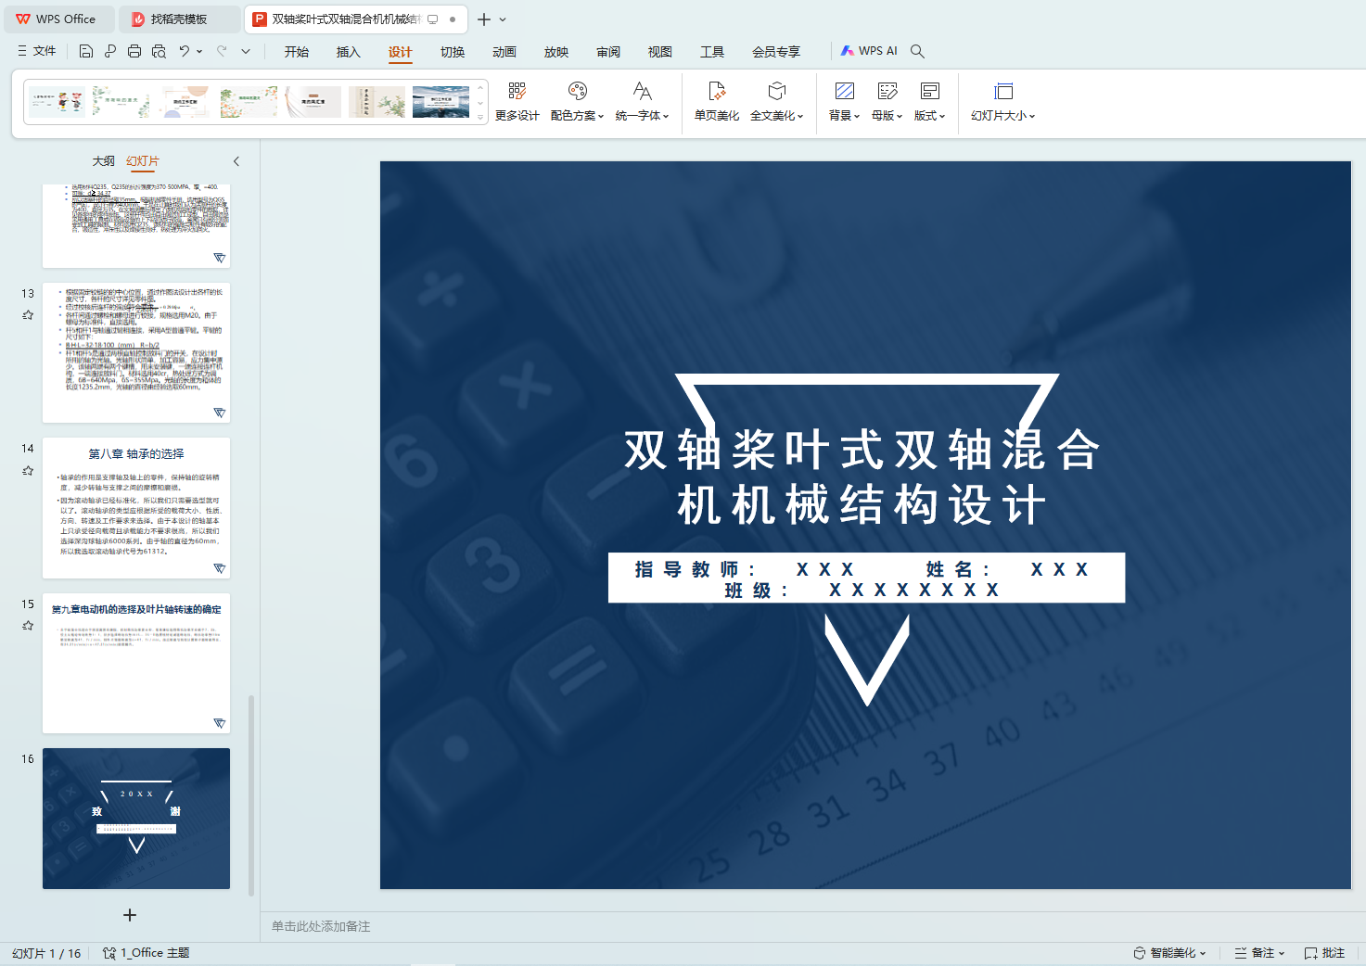
Task: Expand the quick access toolbar customize arrow
Action: (x=246, y=51)
